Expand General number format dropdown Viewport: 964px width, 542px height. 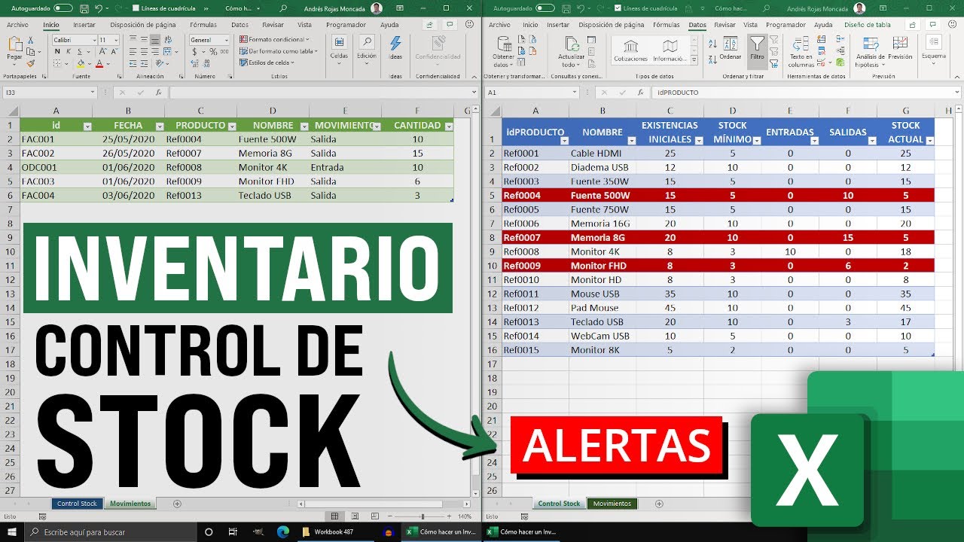point(227,40)
